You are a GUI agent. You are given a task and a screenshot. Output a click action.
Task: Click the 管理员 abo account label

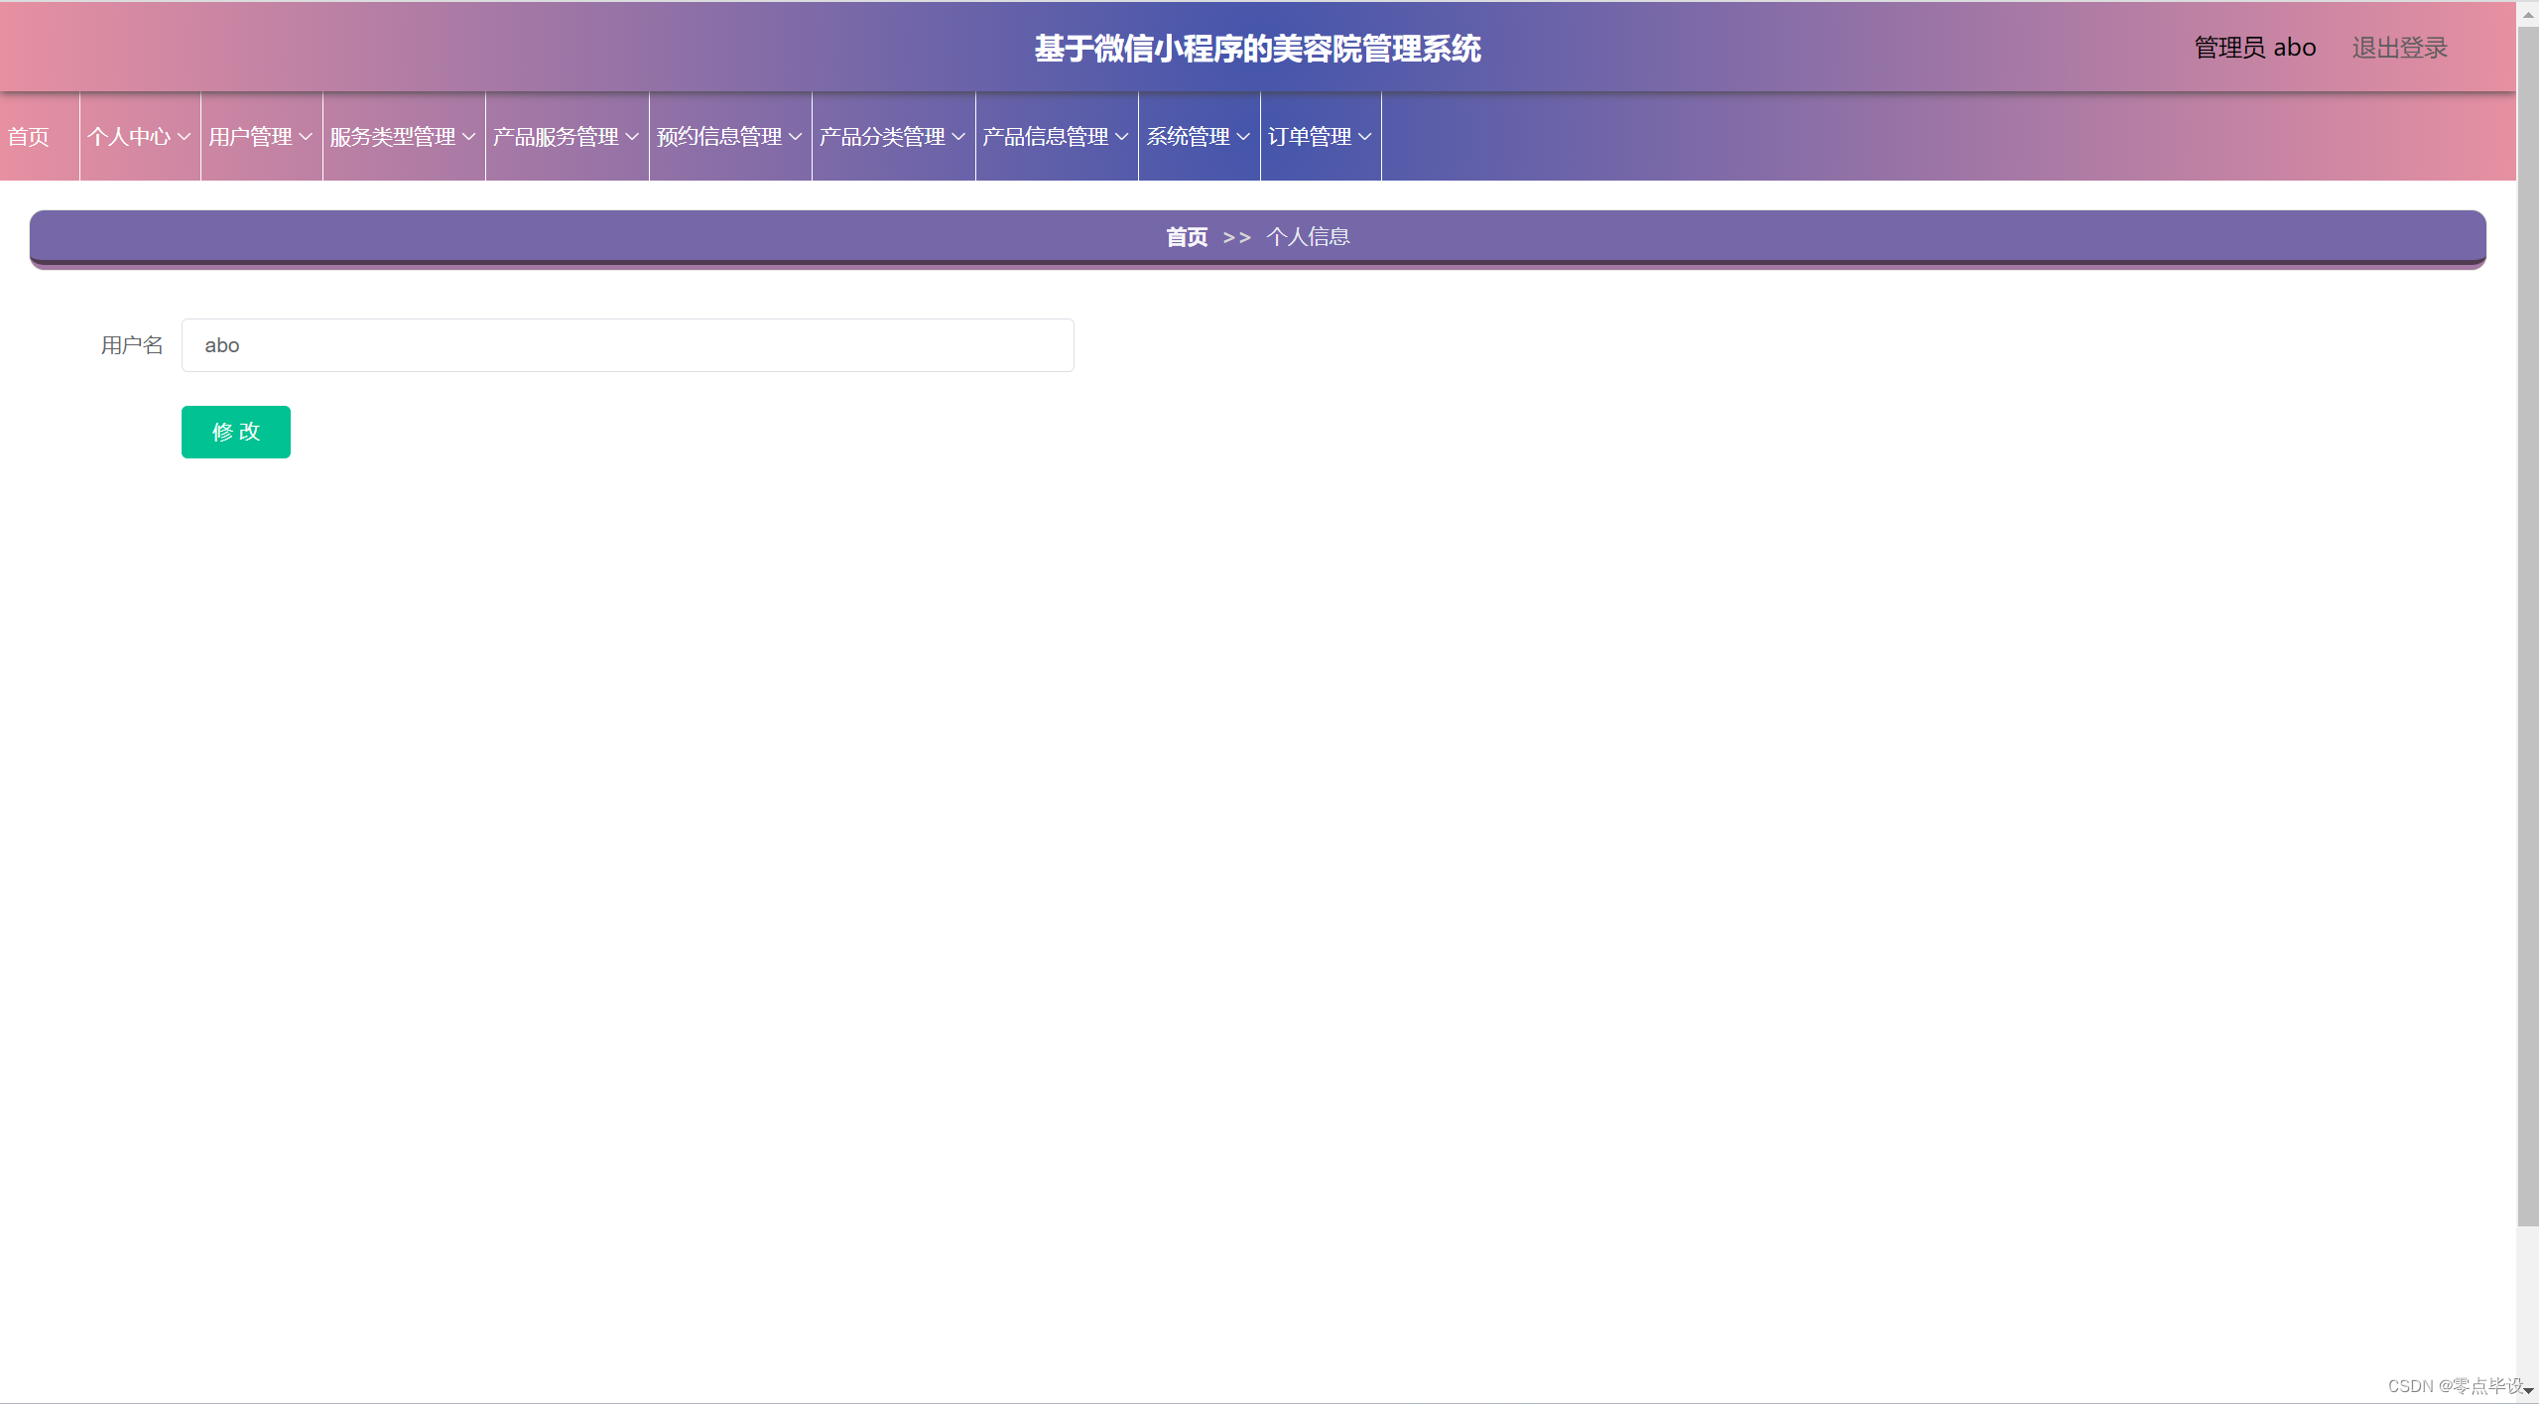click(x=2254, y=48)
